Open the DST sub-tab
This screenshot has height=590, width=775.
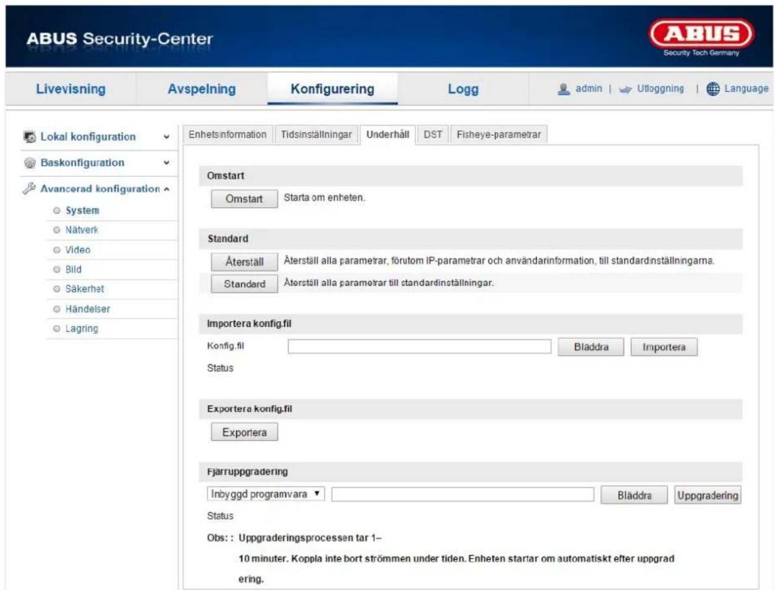point(433,135)
